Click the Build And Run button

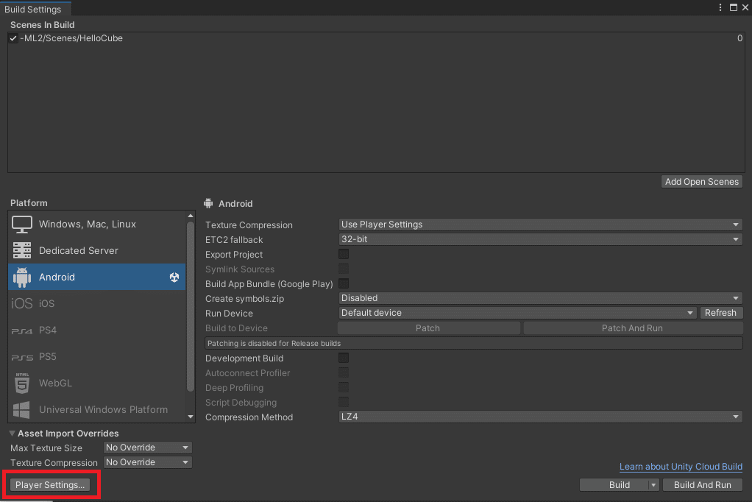[703, 485]
